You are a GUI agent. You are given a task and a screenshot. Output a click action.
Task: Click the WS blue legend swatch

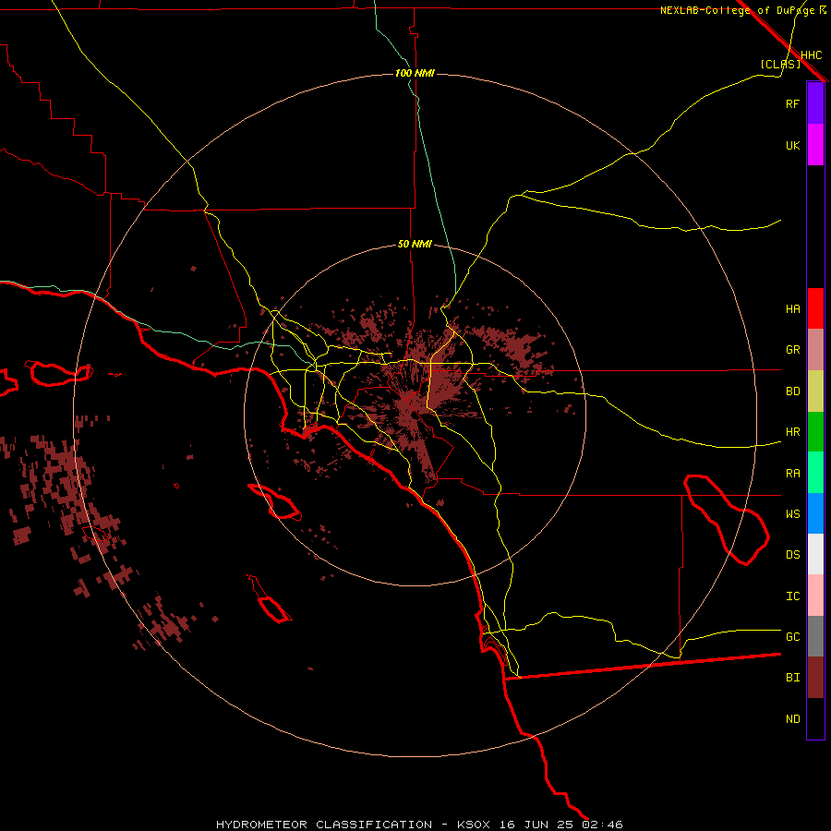[815, 513]
